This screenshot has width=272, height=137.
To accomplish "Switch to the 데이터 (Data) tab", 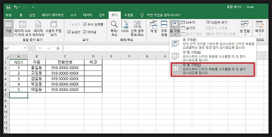I will 88,15.
